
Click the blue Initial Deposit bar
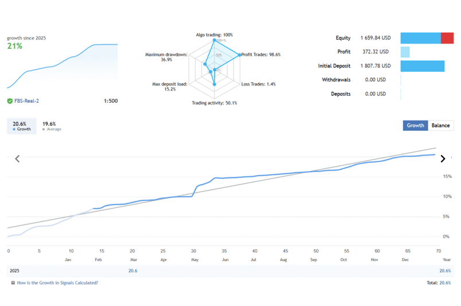(x=423, y=66)
